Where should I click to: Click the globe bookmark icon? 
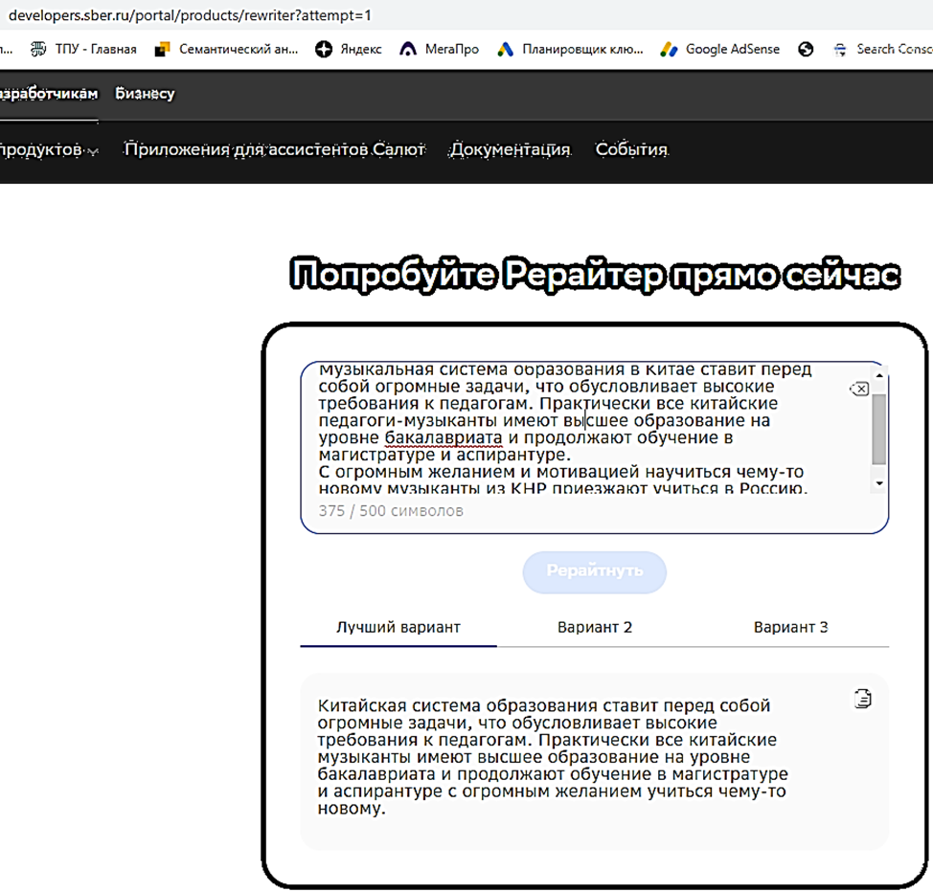pyautogui.click(x=806, y=49)
